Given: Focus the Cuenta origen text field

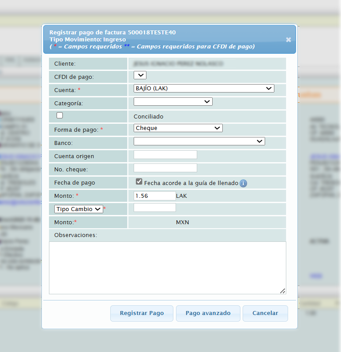Looking at the screenshot, I should pos(165,155).
